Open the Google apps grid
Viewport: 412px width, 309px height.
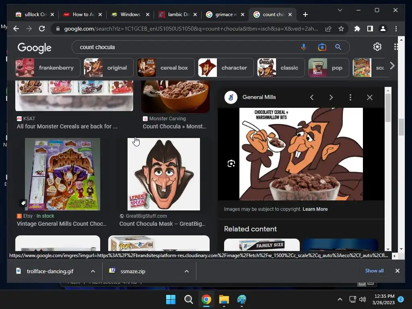(396, 47)
